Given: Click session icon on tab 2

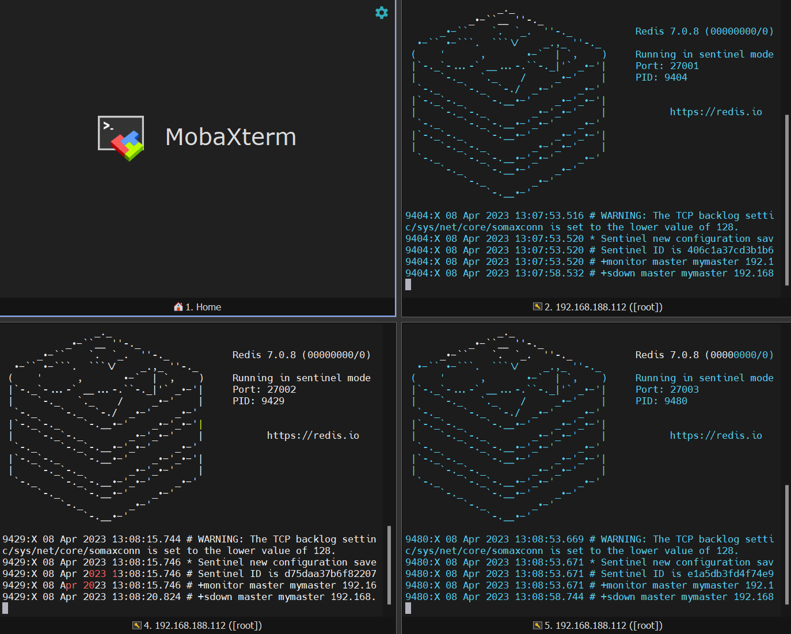Looking at the screenshot, I should (x=538, y=307).
